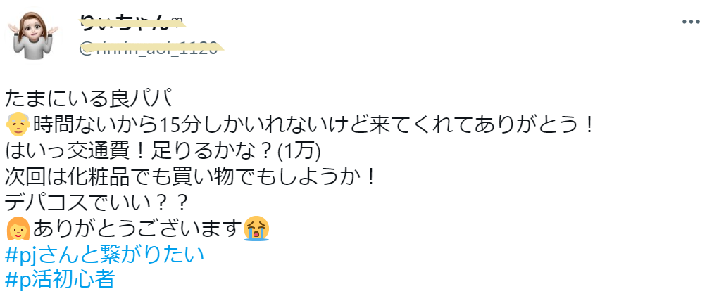Click the old man emoji
The width and height of the screenshot is (707, 296).
(18, 124)
